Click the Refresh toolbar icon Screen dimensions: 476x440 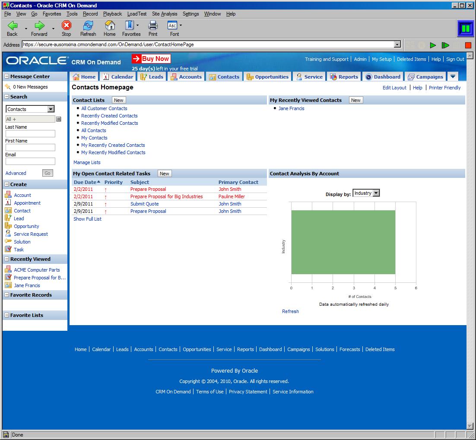click(x=88, y=25)
